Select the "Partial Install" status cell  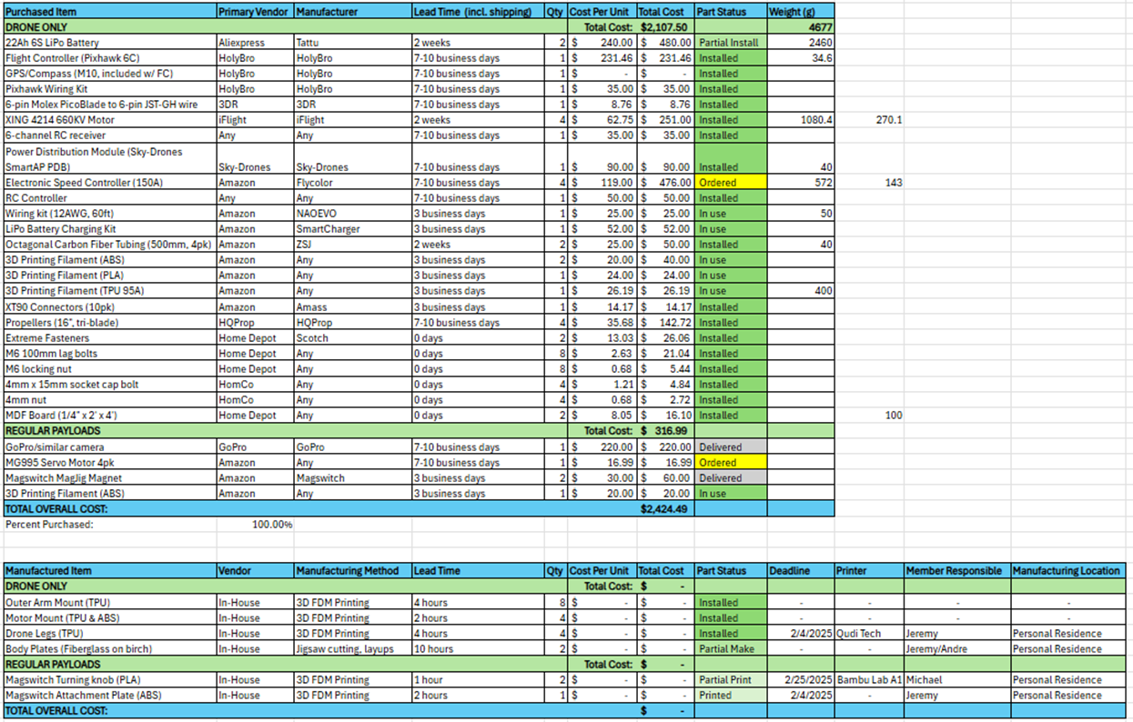[x=730, y=43]
